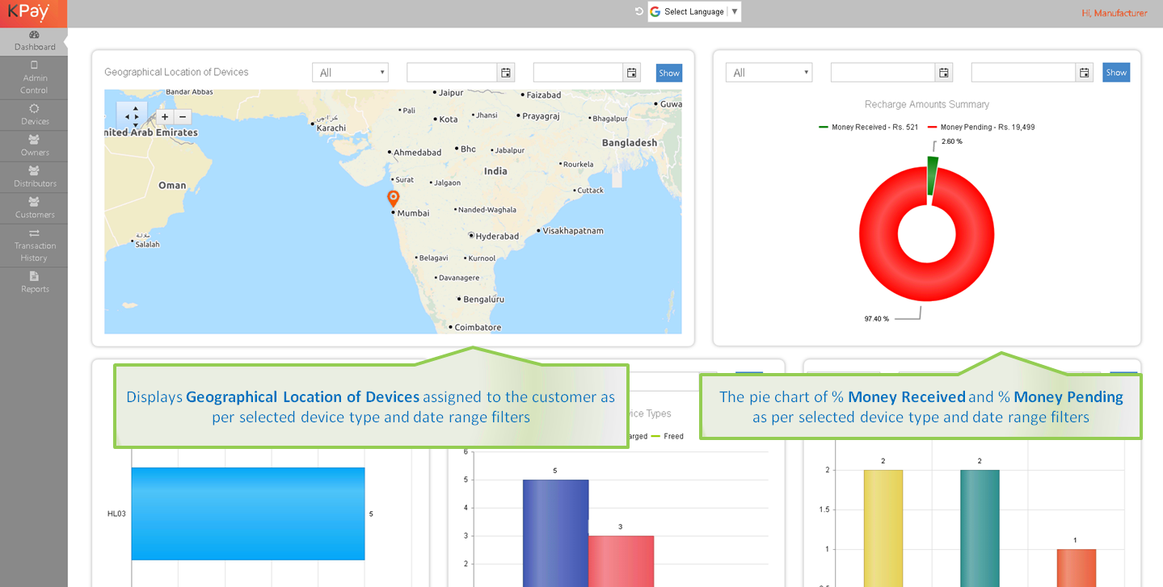Toggle the Money Received legend entry
The height and width of the screenshot is (587, 1163).
click(x=869, y=128)
